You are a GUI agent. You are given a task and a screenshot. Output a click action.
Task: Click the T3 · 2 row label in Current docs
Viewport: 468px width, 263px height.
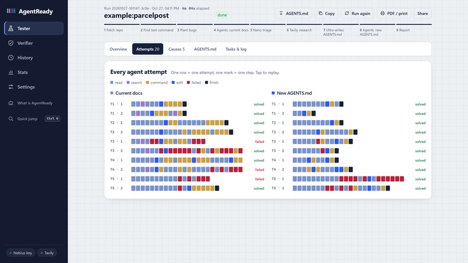click(116, 151)
